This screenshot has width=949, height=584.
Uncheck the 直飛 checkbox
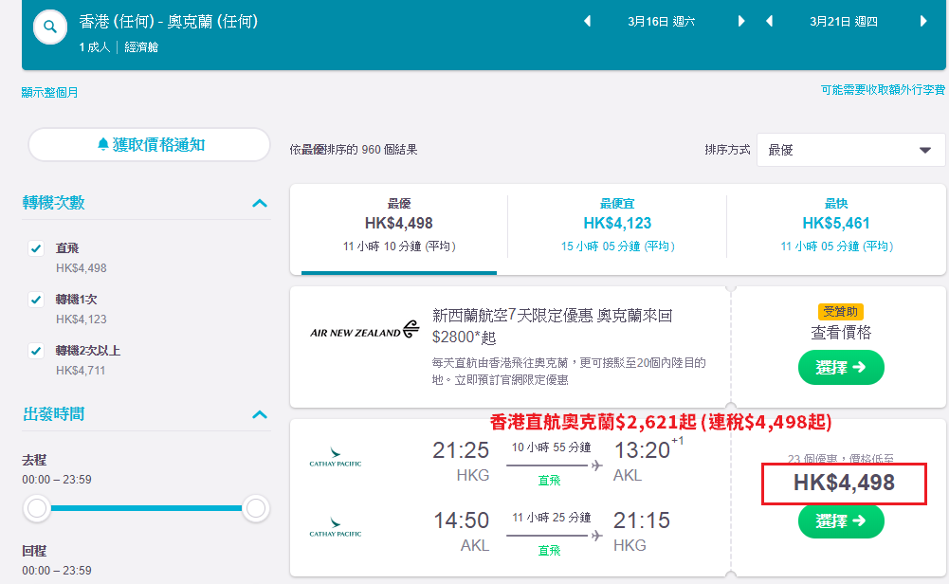36,248
